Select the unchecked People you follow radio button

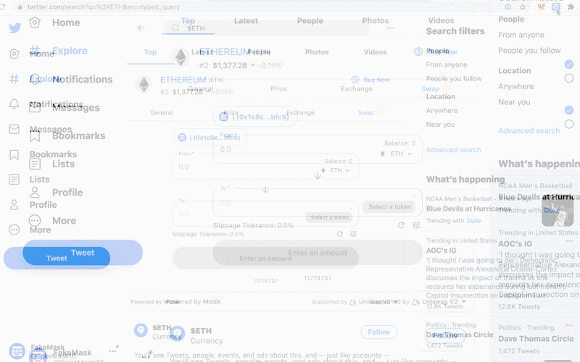point(569,78)
